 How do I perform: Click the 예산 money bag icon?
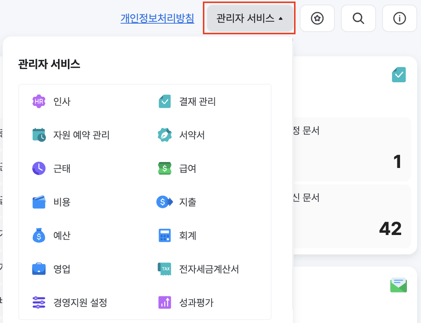coord(39,236)
